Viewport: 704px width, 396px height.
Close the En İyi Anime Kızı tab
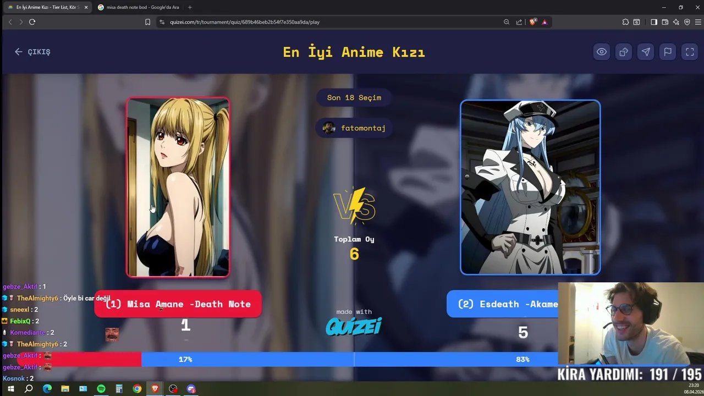point(86,7)
